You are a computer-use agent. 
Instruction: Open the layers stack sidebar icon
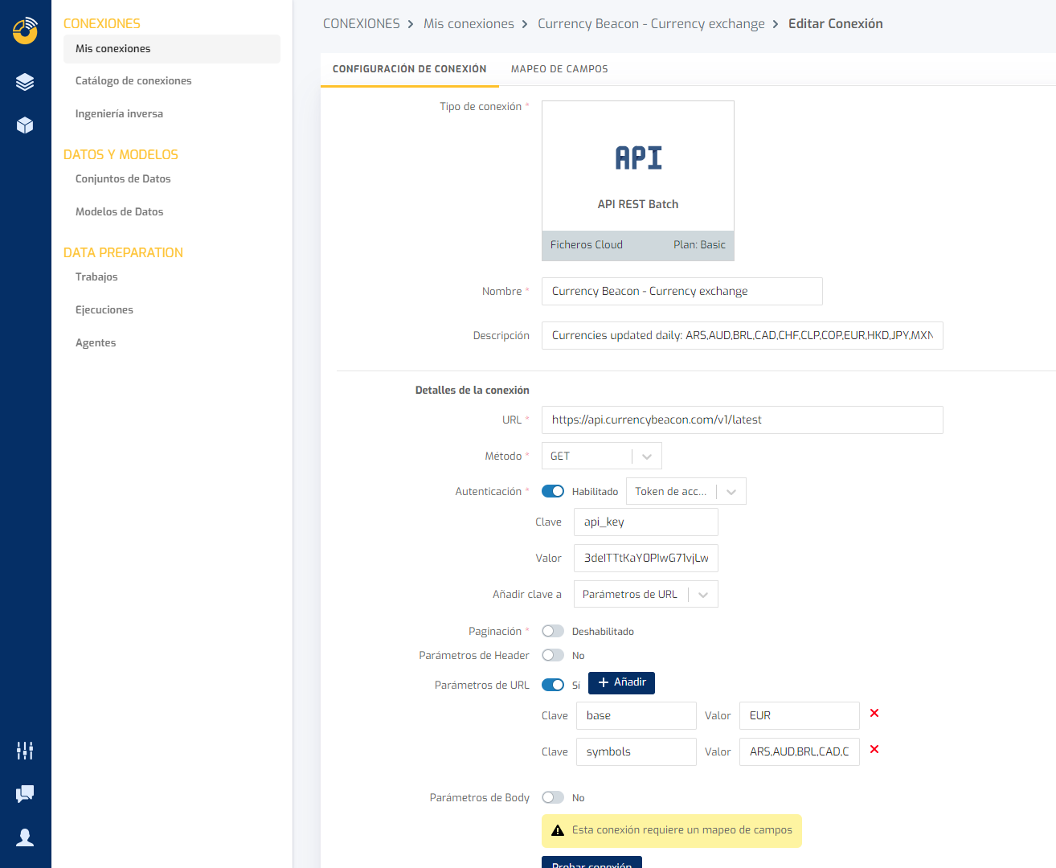[x=25, y=82]
